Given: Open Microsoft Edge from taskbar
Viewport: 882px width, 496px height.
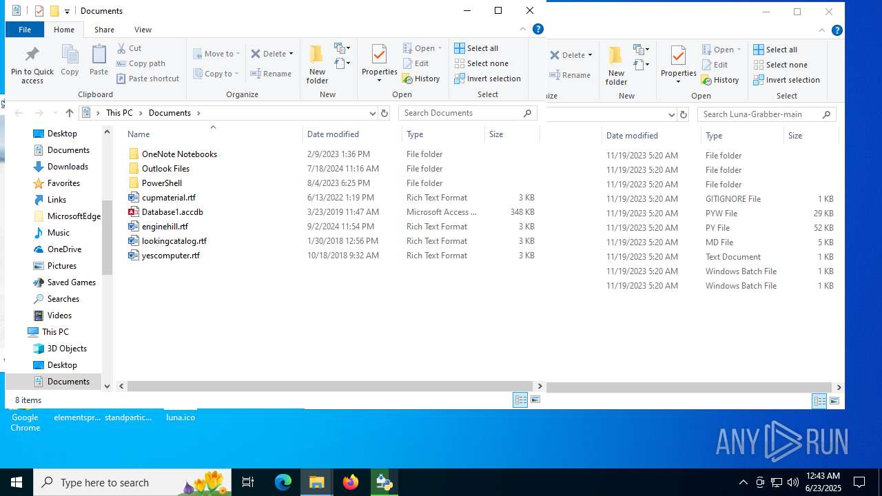Looking at the screenshot, I should pyautogui.click(x=283, y=482).
